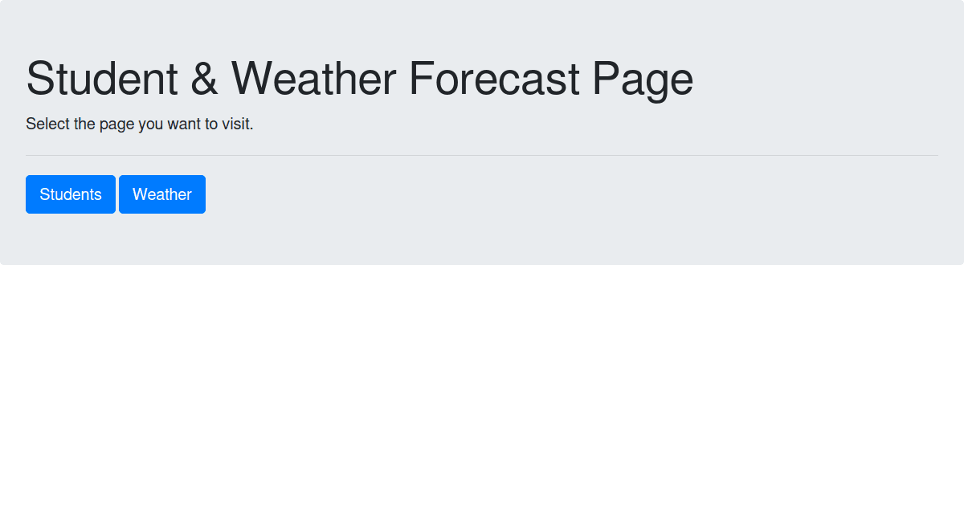Open the Students page button
The width and height of the screenshot is (964, 506).
pos(71,194)
